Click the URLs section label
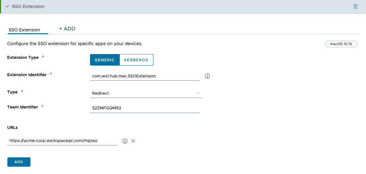Screen dimensions: 366x174 [x=12, y=127]
